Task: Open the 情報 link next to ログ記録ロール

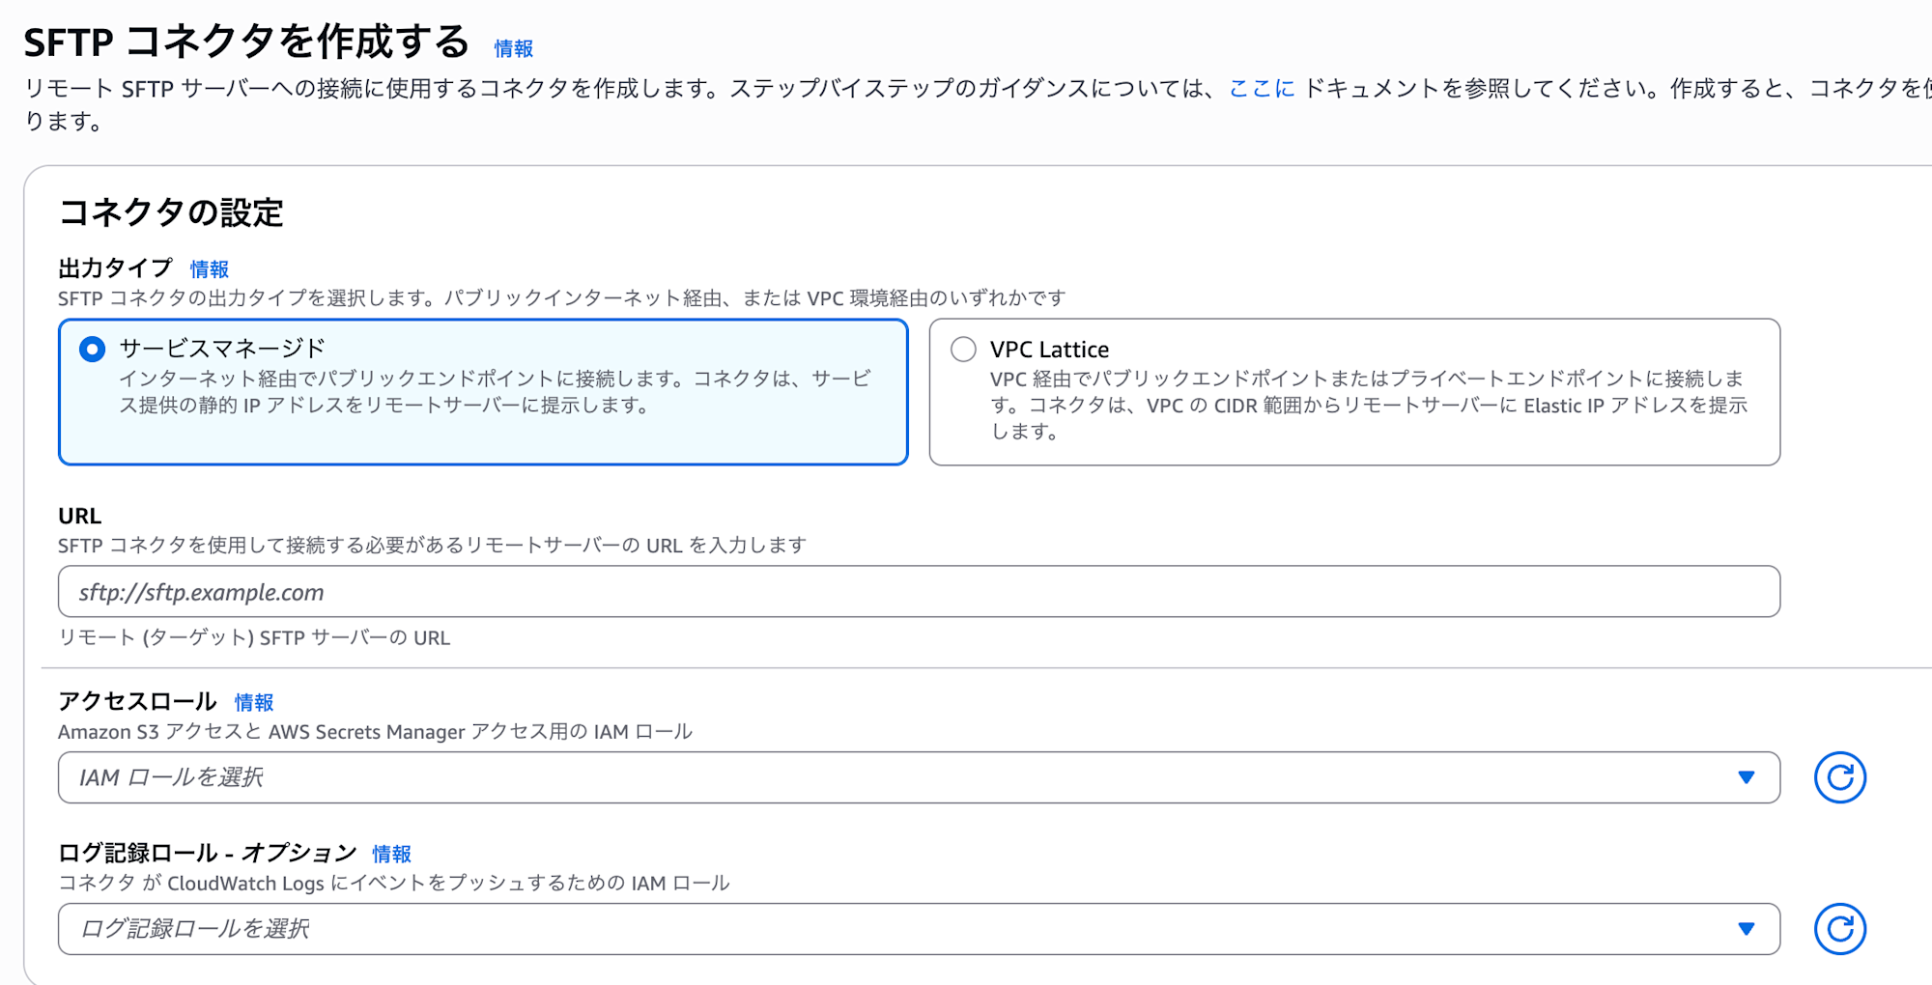Action: pyautogui.click(x=391, y=855)
